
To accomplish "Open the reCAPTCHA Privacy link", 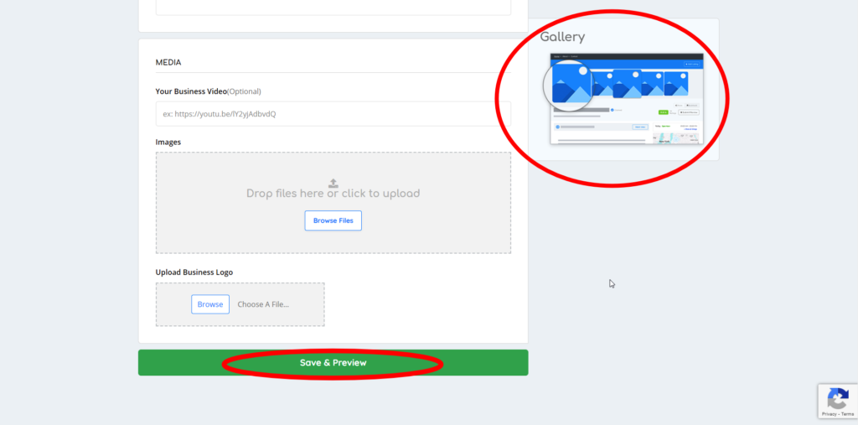I will 830,414.
